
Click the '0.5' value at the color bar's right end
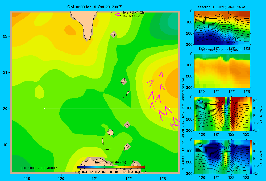point(144,172)
